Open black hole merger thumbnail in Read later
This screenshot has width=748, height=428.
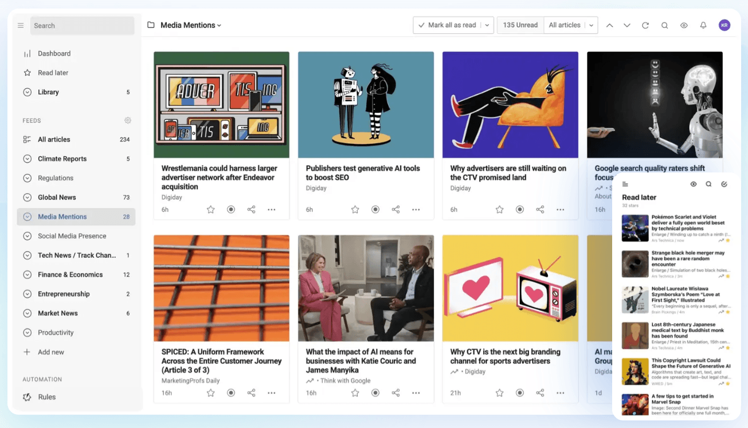pos(635,264)
